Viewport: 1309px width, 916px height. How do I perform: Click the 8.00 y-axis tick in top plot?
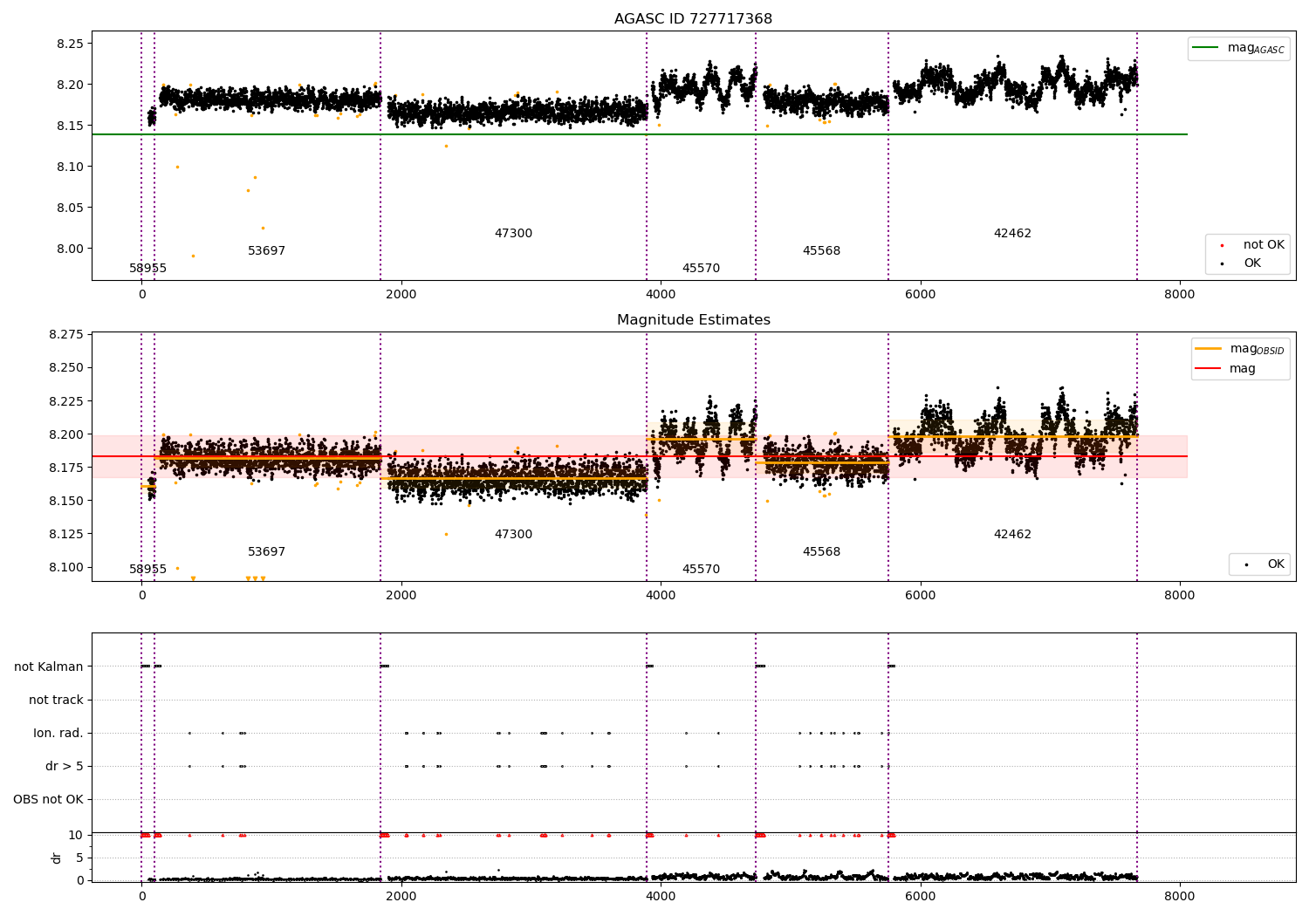click(69, 249)
